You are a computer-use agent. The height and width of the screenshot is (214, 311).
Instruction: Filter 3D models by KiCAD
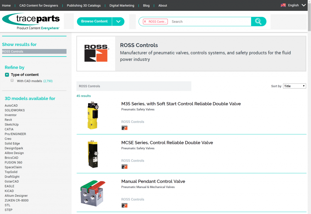tap(9, 191)
